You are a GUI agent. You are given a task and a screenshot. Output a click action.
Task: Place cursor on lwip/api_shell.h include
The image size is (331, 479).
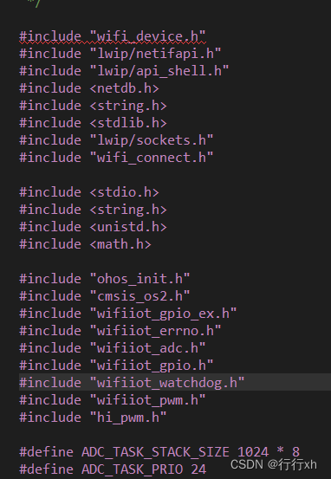tap(124, 71)
